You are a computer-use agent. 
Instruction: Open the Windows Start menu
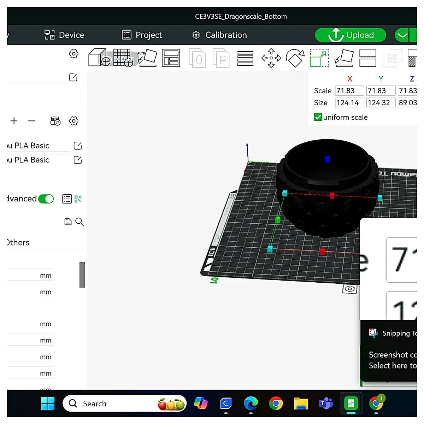tap(48, 404)
